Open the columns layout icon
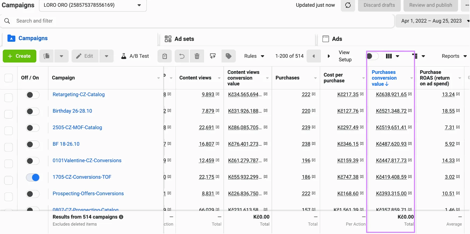Screen dimensions: 470x234 pos(389,56)
